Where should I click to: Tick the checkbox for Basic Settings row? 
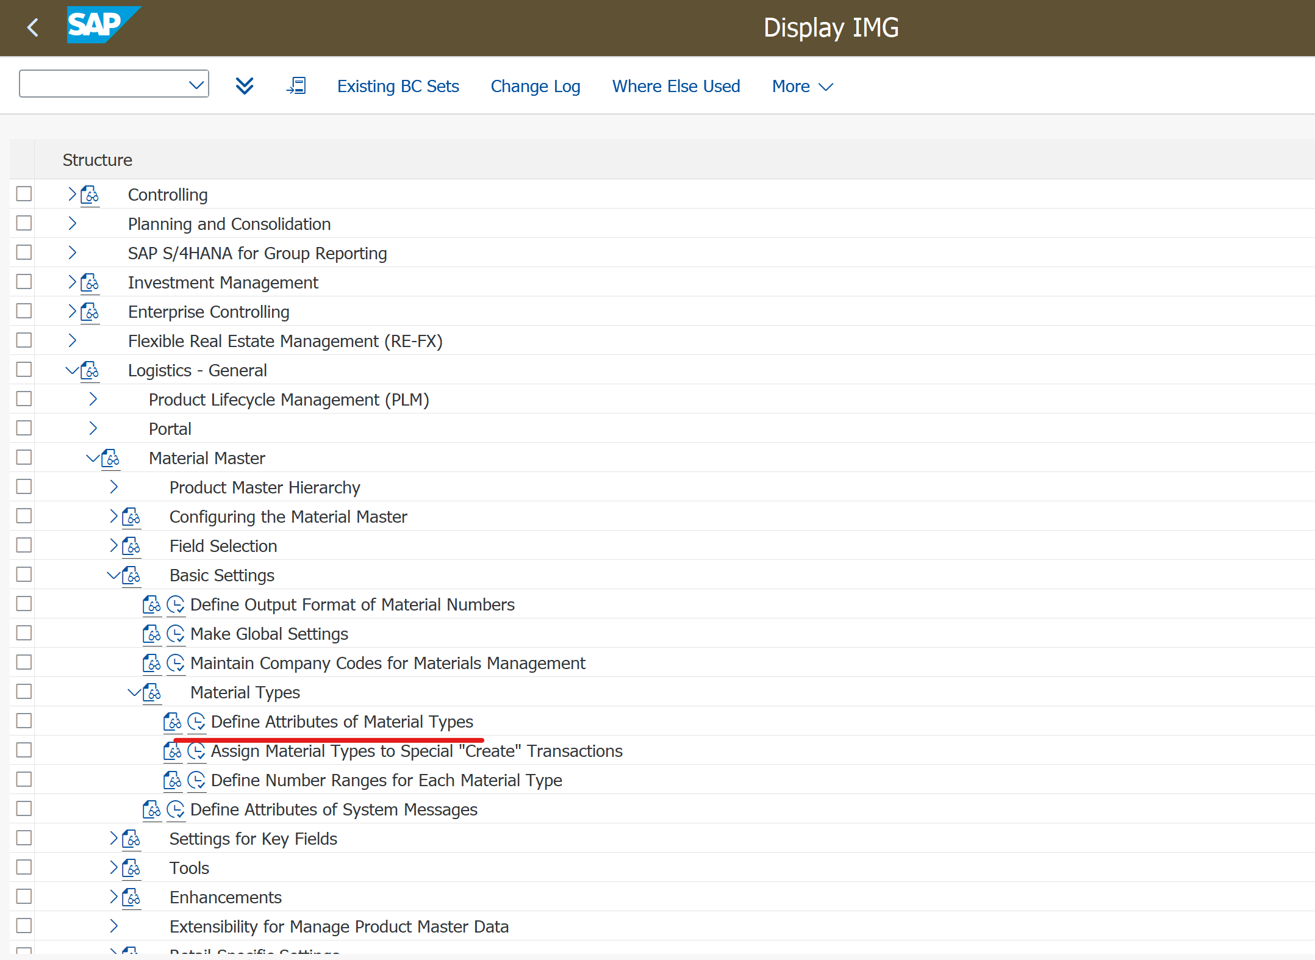coord(24,575)
